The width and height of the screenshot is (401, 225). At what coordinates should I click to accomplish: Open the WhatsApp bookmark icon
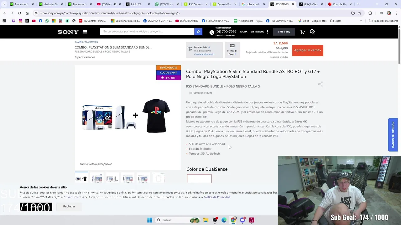[x=47, y=21]
